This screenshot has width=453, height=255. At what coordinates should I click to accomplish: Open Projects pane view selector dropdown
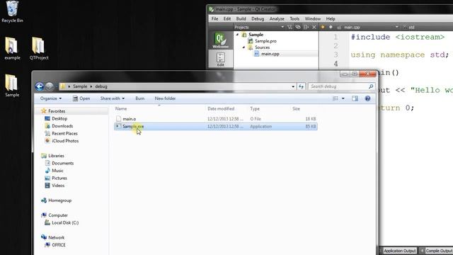(282, 27)
